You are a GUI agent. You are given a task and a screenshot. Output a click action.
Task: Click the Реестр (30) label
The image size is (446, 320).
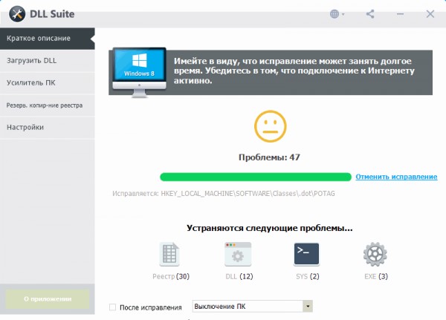pyautogui.click(x=171, y=276)
